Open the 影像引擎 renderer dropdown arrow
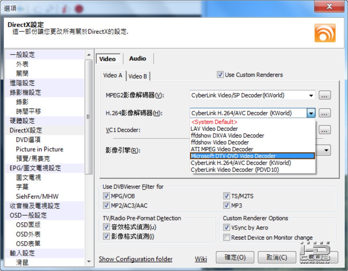Image resolution: width=348 pixels, height=271 pixels. tap(326, 151)
